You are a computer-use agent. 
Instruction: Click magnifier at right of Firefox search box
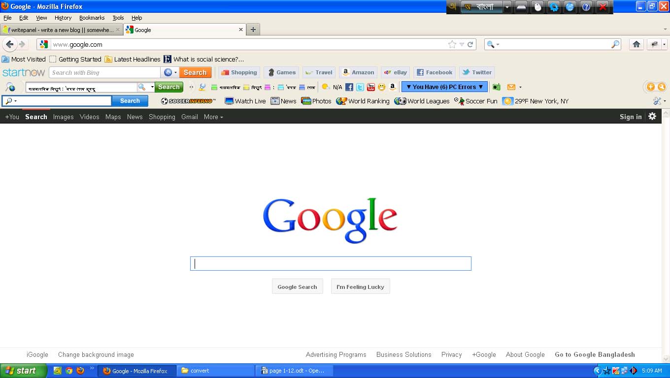click(x=615, y=44)
